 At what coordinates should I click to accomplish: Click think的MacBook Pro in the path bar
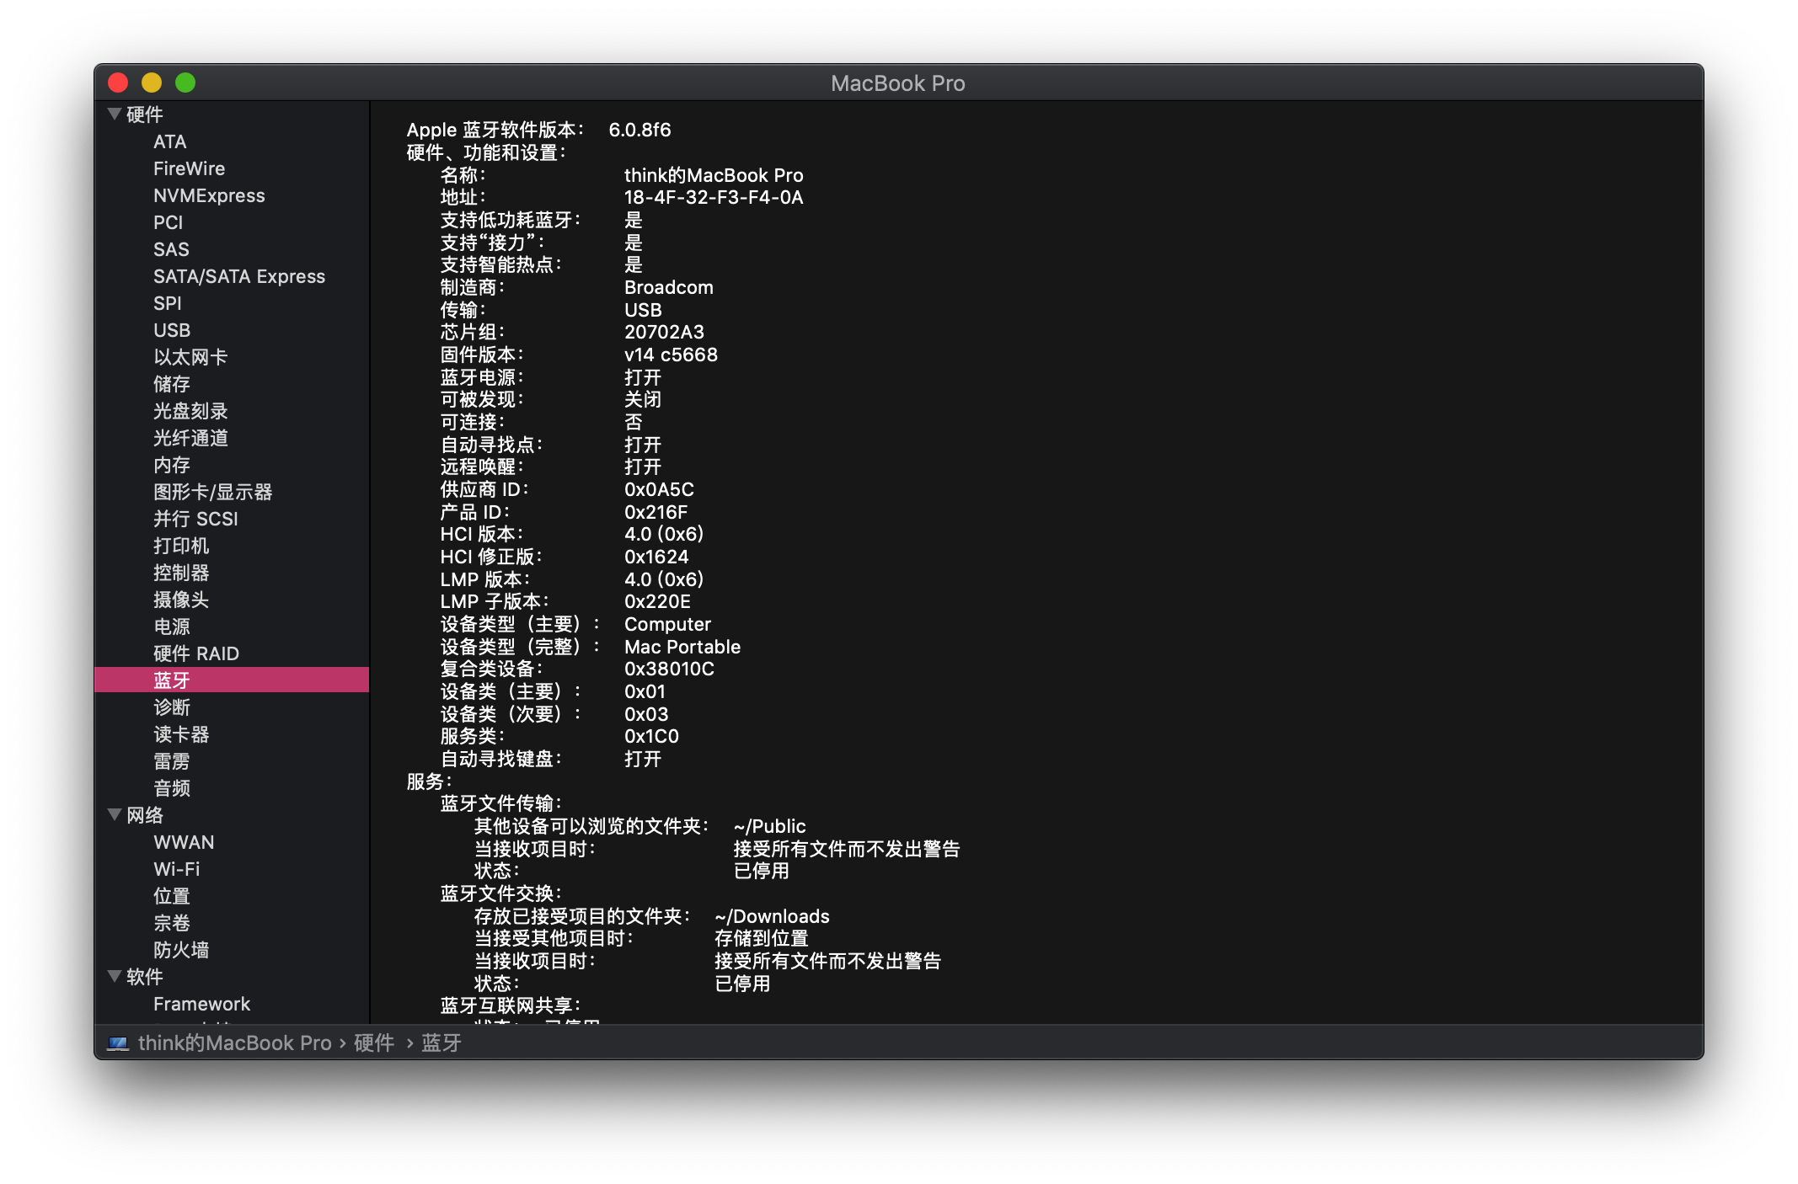click(x=234, y=1043)
